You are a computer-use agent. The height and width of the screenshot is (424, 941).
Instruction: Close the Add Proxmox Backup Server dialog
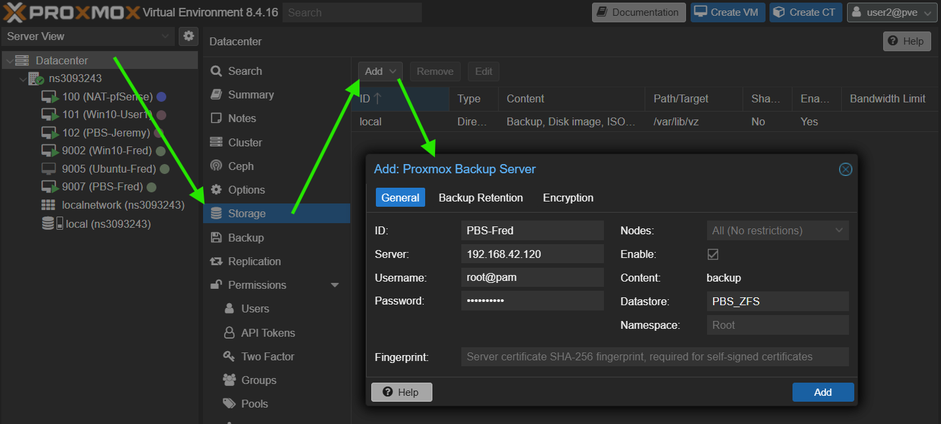tap(845, 169)
